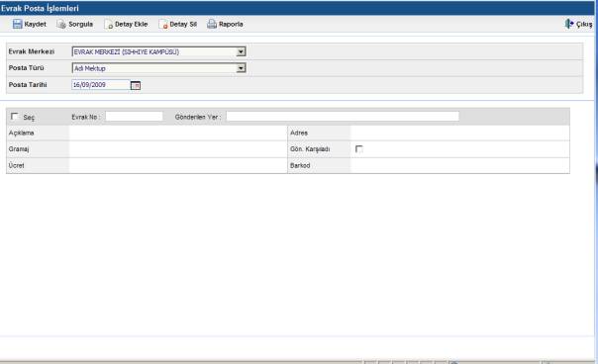Screen dimensions: 598x364
Task: Click the Posta Türü label
Action: pyautogui.click(x=27, y=68)
